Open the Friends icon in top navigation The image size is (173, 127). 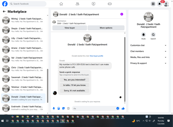[x=78, y=4]
